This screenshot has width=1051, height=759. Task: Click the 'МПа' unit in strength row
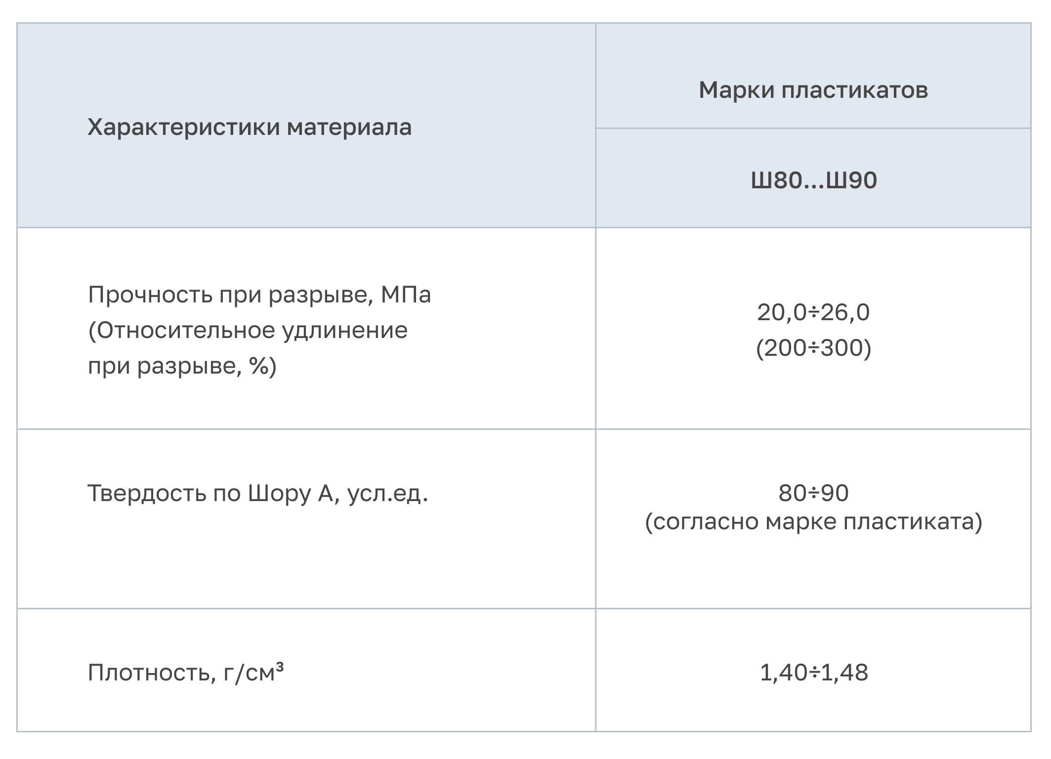pyautogui.click(x=406, y=295)
